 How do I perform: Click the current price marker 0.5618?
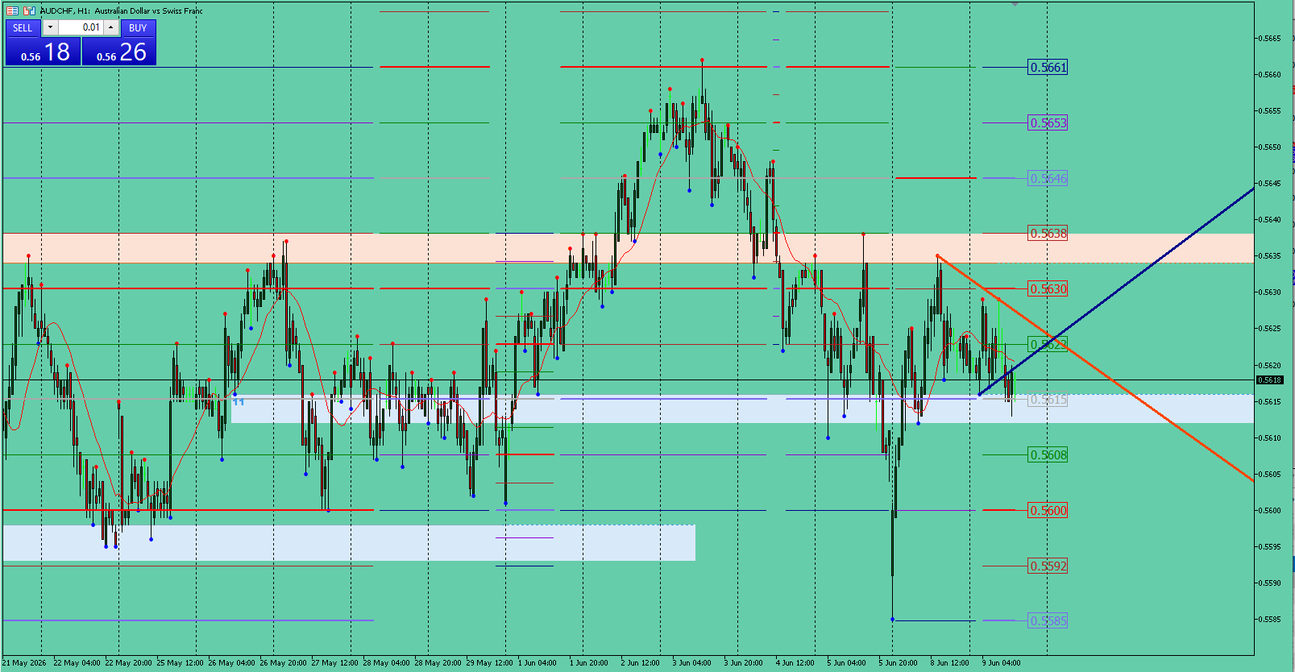tap(1269, 380)
